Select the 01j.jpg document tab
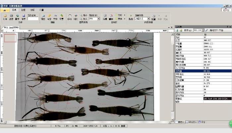Viewport: 232px width, 133px height. (x=12, y=27)
